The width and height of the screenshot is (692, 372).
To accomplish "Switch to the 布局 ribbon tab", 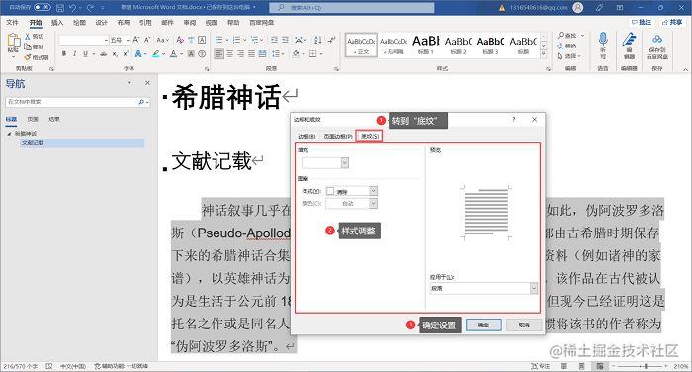I will tap(124, 23).
